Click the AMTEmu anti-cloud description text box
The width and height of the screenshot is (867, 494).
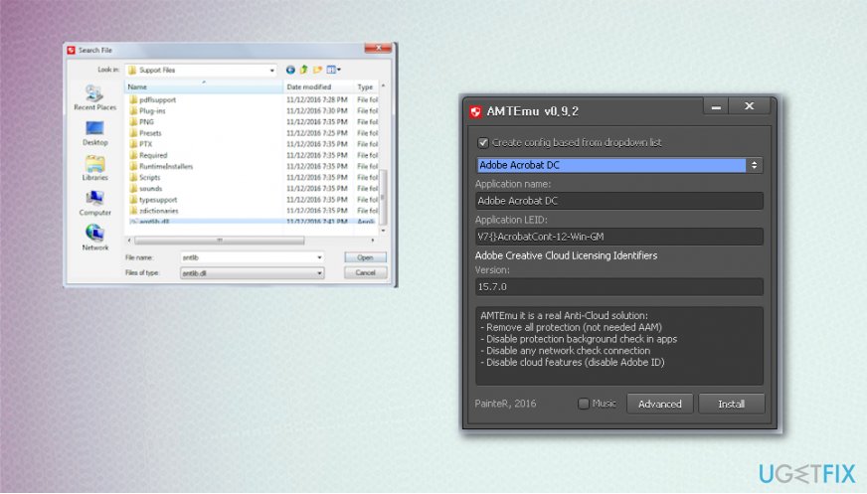click(619, 346)
